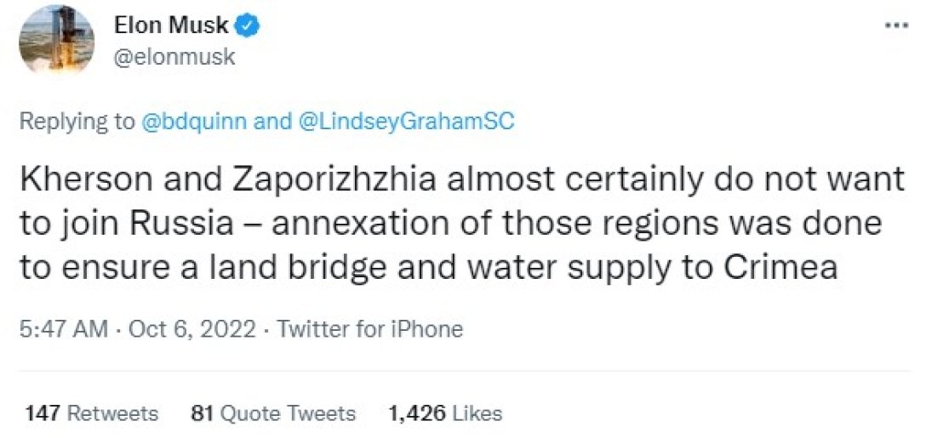
Task: Click the Oct 6, 2022 date
Action: click(191, 329)
